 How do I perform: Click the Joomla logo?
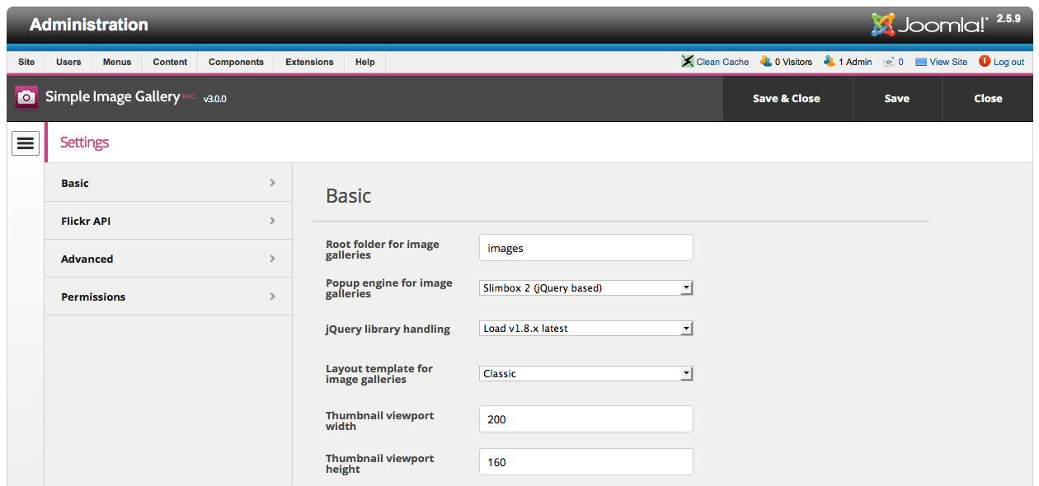pyautogui.click(x=929, y=25)
